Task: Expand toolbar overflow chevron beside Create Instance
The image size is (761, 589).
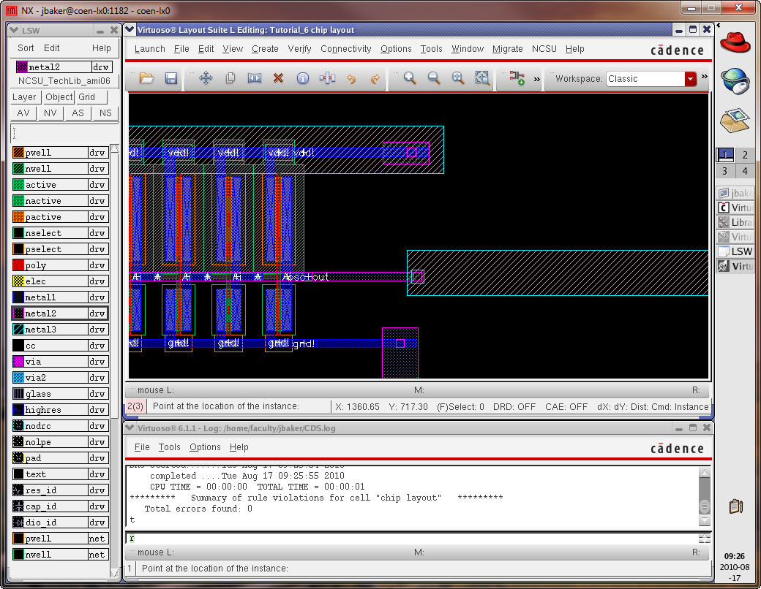Action: coord(536,79)
